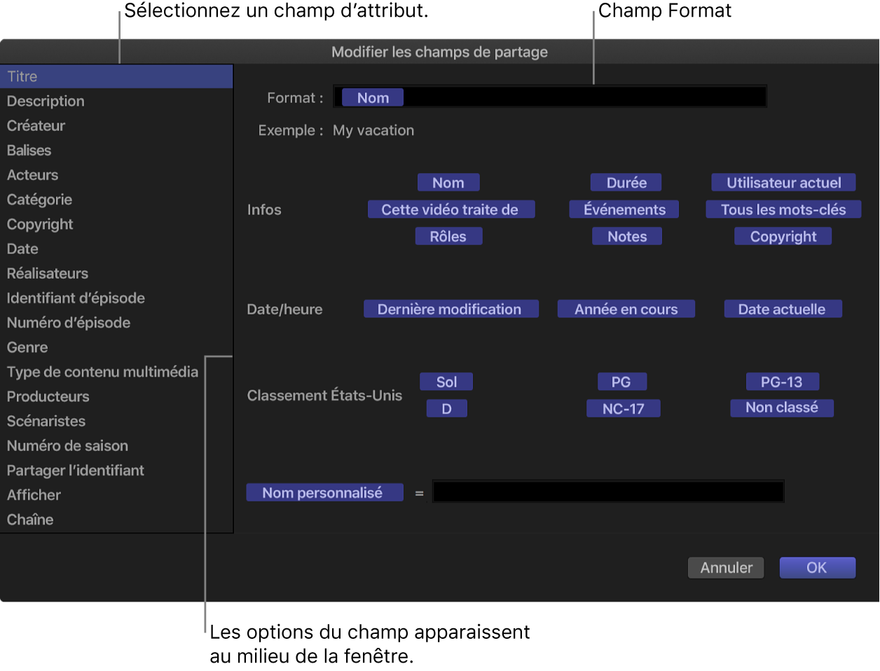Click the Tous les mots-clés token
880x671 pixels.
[783, 209]
